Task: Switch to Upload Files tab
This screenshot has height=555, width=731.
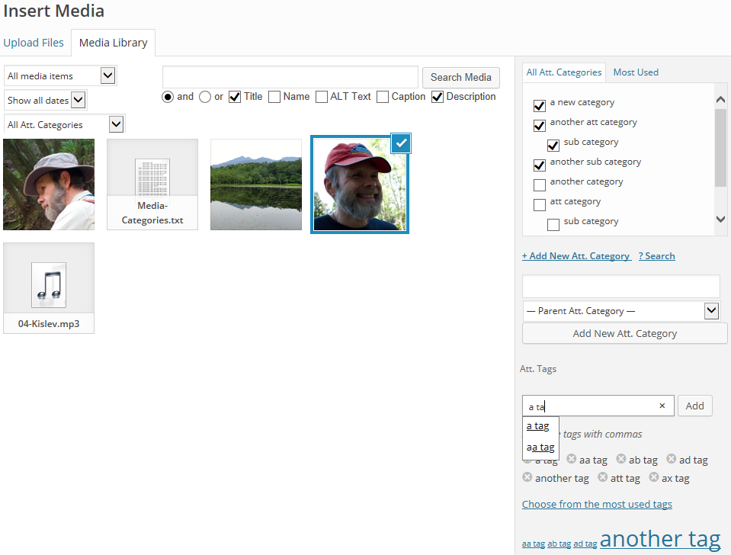Action: 34,43
